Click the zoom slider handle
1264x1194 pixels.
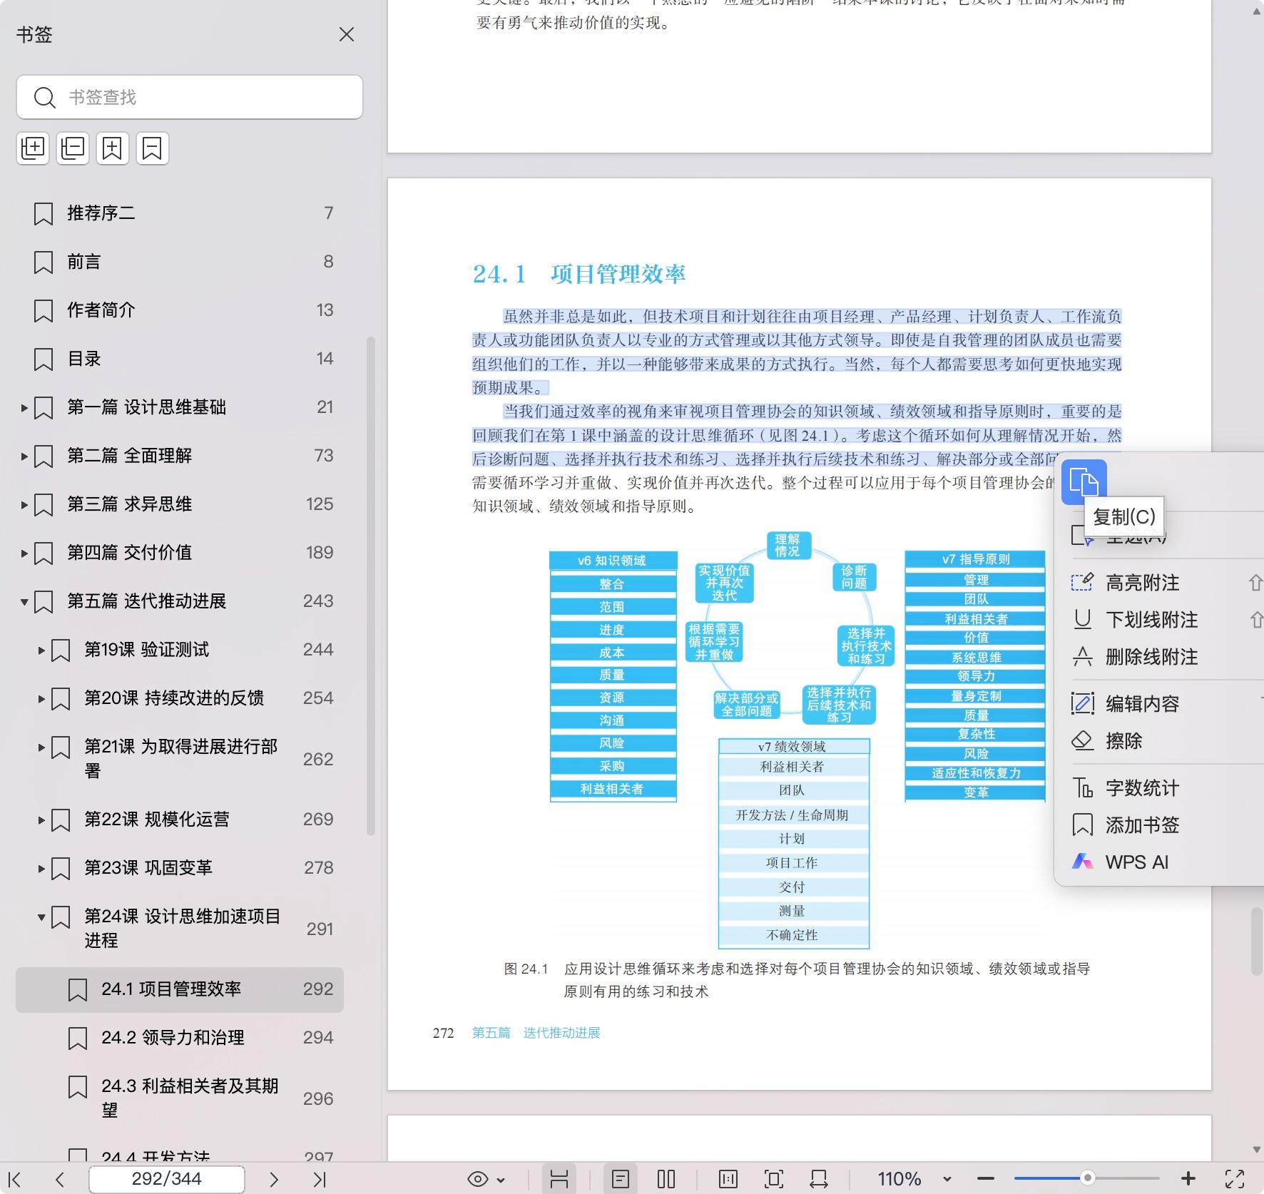tap(1087, 1178)
